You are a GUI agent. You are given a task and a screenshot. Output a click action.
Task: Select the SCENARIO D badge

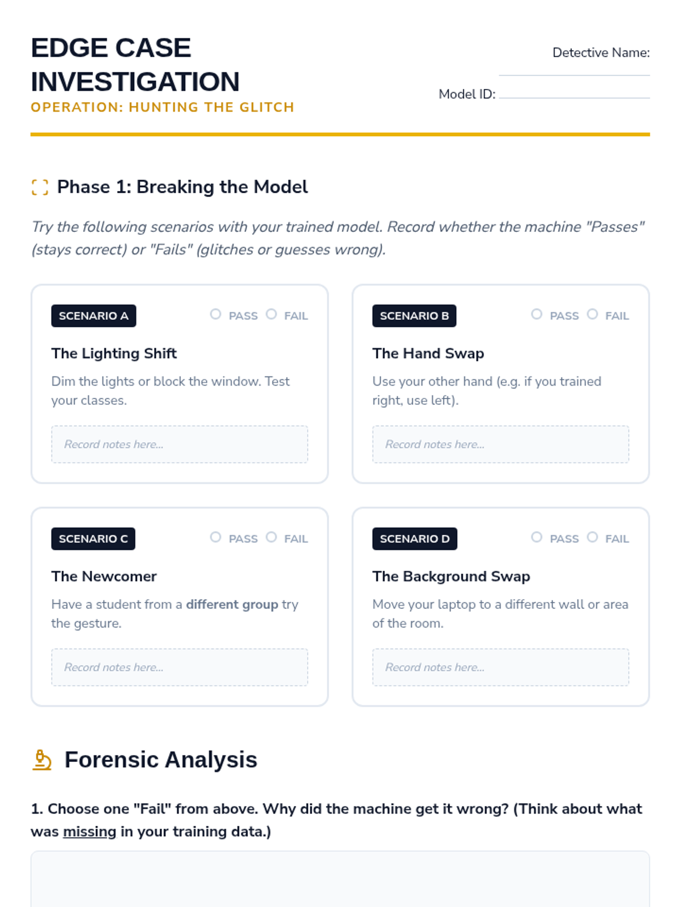(415, 539)
